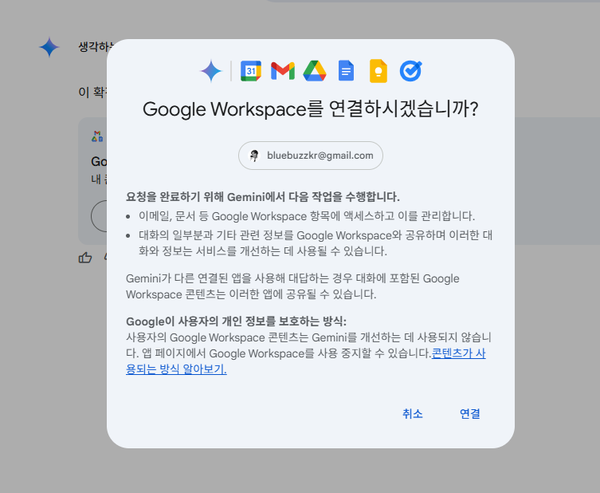Click thumbs-up icon in background chat

coord(85,258)
